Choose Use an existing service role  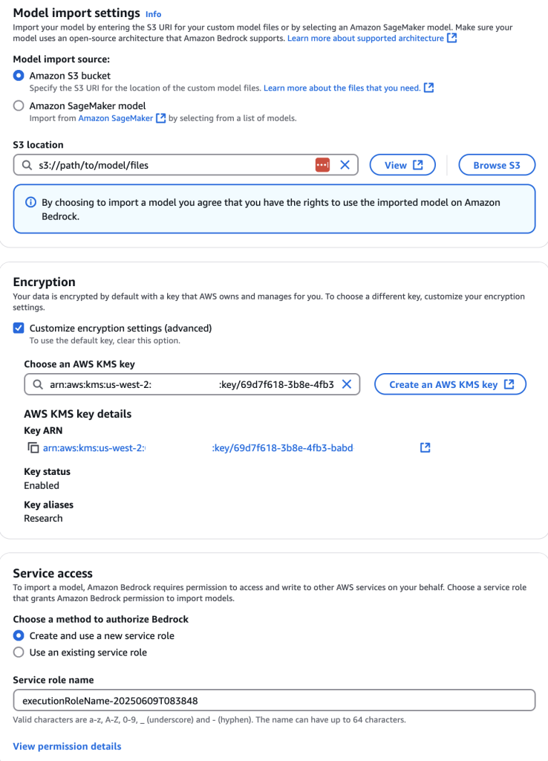tap(19, 652)
